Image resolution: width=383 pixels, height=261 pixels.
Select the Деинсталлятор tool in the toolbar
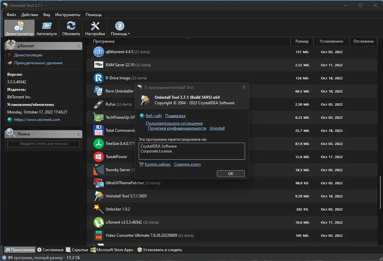(x=19, y=28)
